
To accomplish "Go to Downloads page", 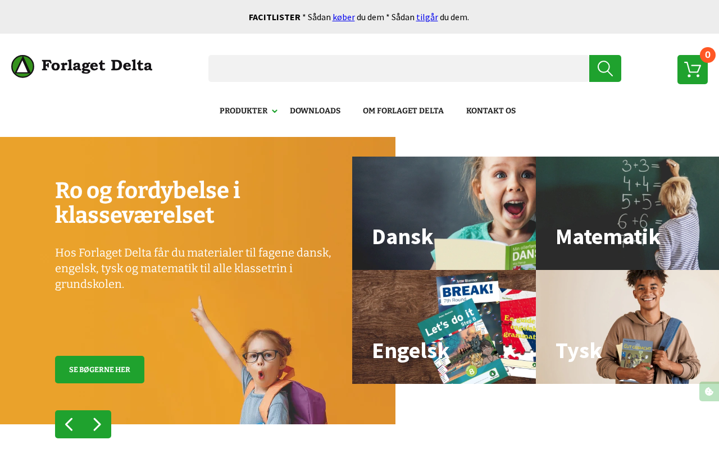I will click(315, 111).
